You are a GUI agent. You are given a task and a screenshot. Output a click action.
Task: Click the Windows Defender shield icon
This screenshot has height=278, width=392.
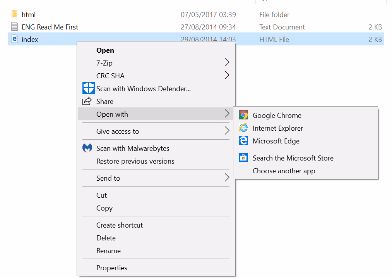click(x=89, y=88)
